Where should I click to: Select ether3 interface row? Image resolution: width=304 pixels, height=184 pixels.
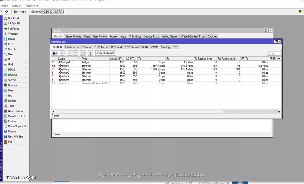pos(166,73)
